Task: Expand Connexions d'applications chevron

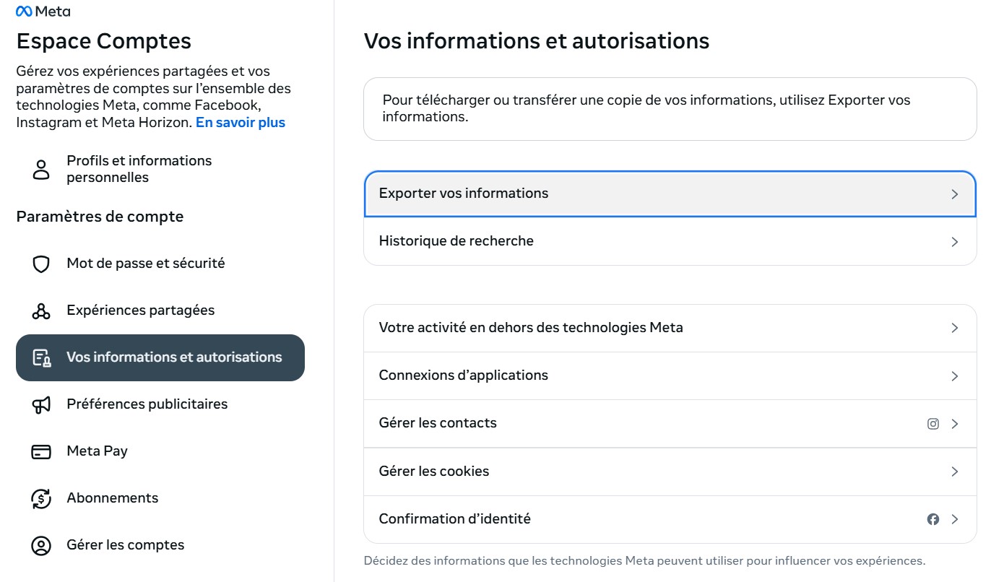Action: pyautogui.click(x=955, y=376)
